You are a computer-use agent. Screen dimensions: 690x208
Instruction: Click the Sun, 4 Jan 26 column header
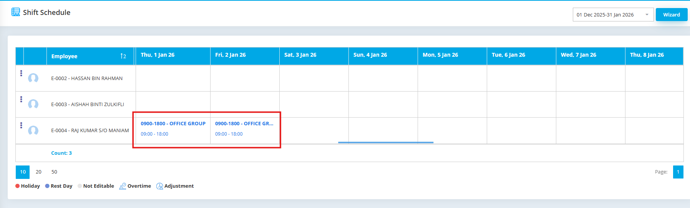pos(383,56)
